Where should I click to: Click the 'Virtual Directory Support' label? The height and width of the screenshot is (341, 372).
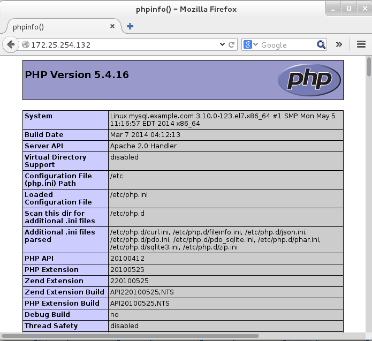point(56,161)
